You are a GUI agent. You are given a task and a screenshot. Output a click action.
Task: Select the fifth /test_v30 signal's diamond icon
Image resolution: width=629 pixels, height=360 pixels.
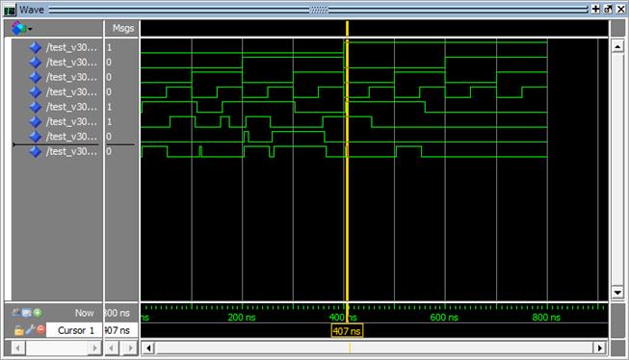pyautogui.click(x=36, y=107)
